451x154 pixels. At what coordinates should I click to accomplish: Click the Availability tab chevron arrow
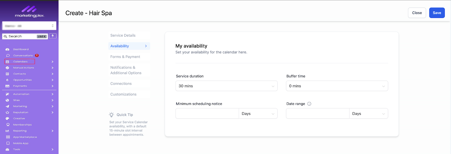[146, 46]
